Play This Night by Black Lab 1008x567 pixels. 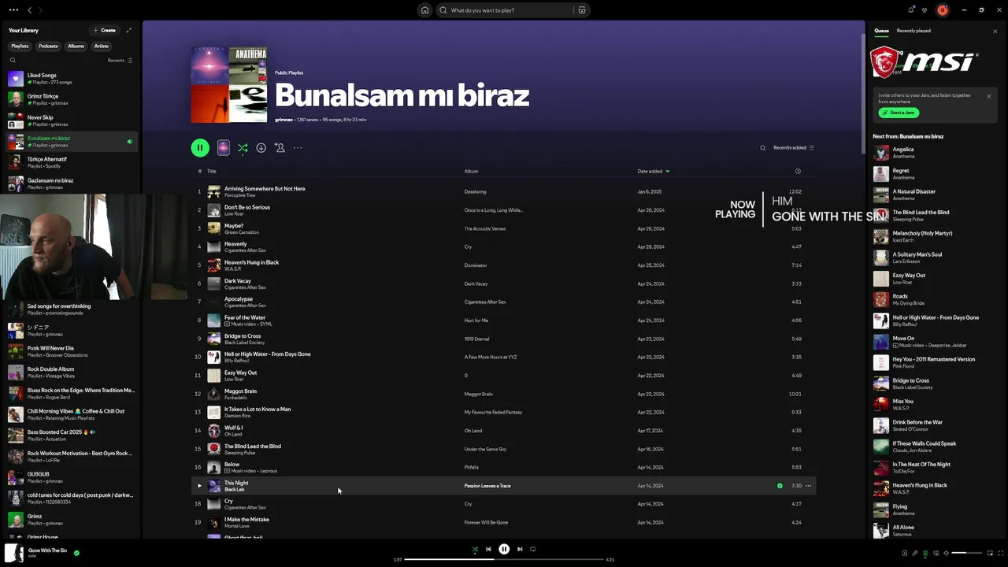(199, 486)
